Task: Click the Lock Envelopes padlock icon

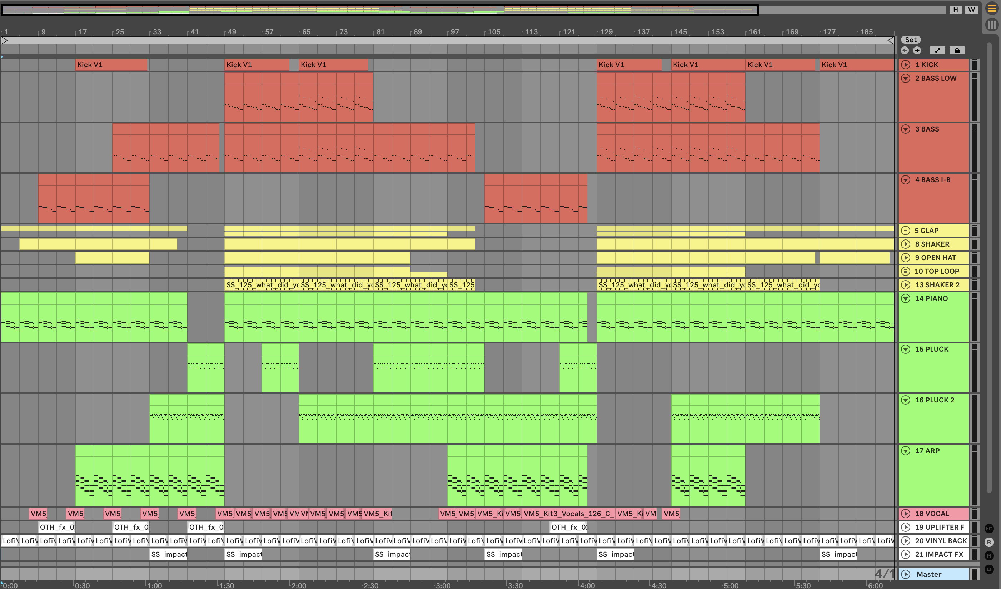Action: (957, 50)
